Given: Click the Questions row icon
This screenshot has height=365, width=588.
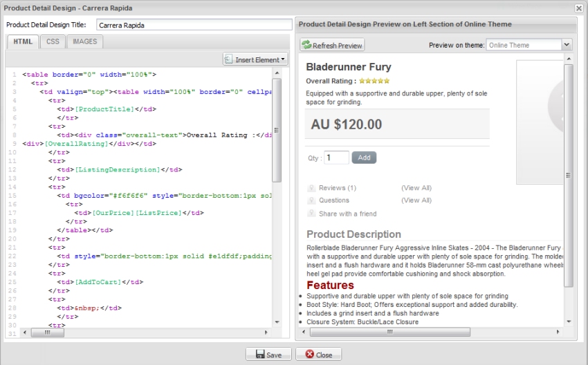Looking at the screenshot, I should click(311, 200).
